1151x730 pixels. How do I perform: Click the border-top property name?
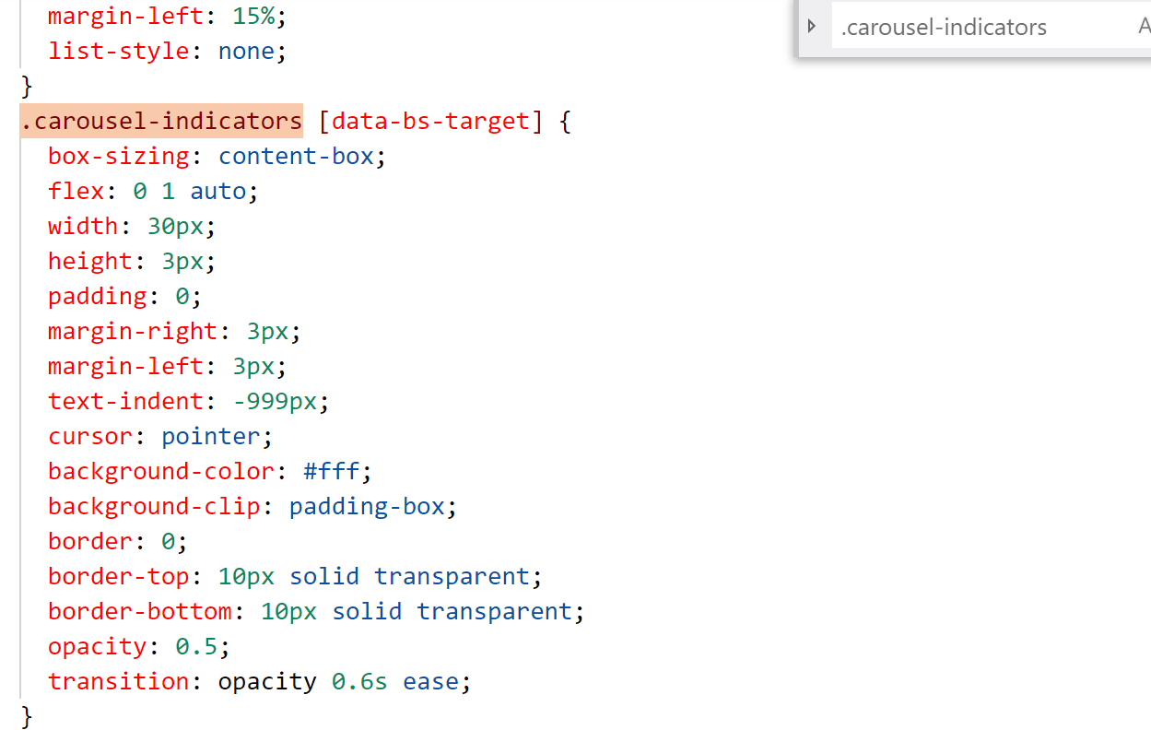pyautogui.click(x=119, y=576)
